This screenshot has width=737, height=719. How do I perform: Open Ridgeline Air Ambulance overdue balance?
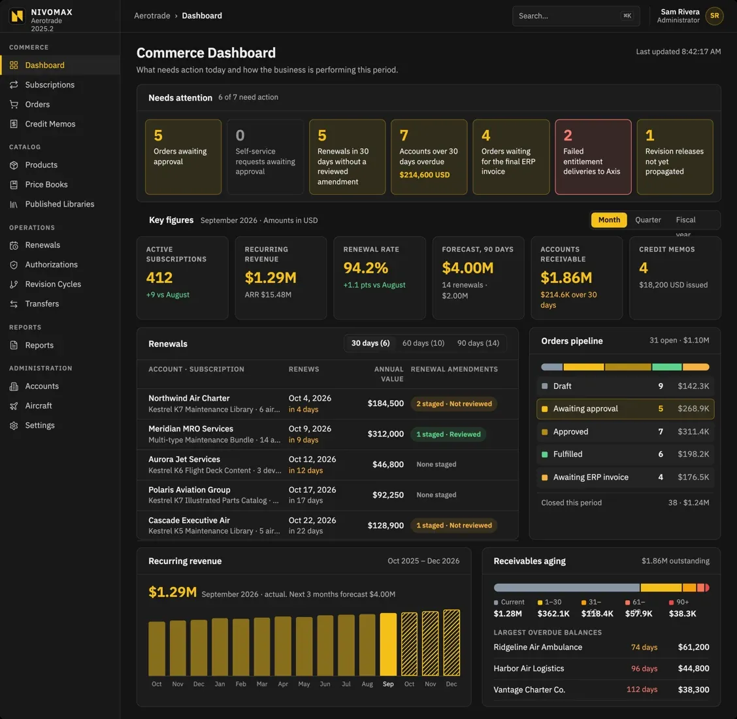click(x=601, y=648)
